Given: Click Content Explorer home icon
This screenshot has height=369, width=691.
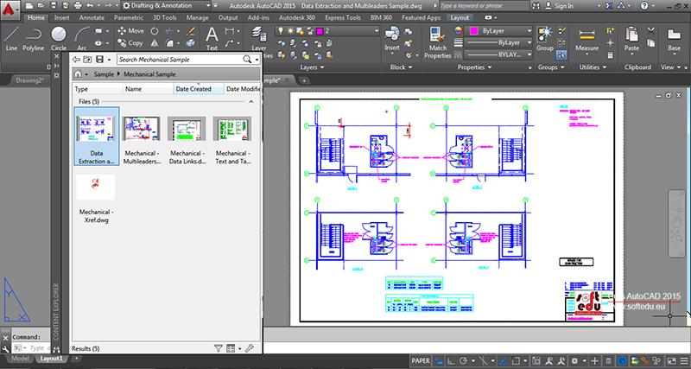Looking at the screenshot, I should coord(78,74).
